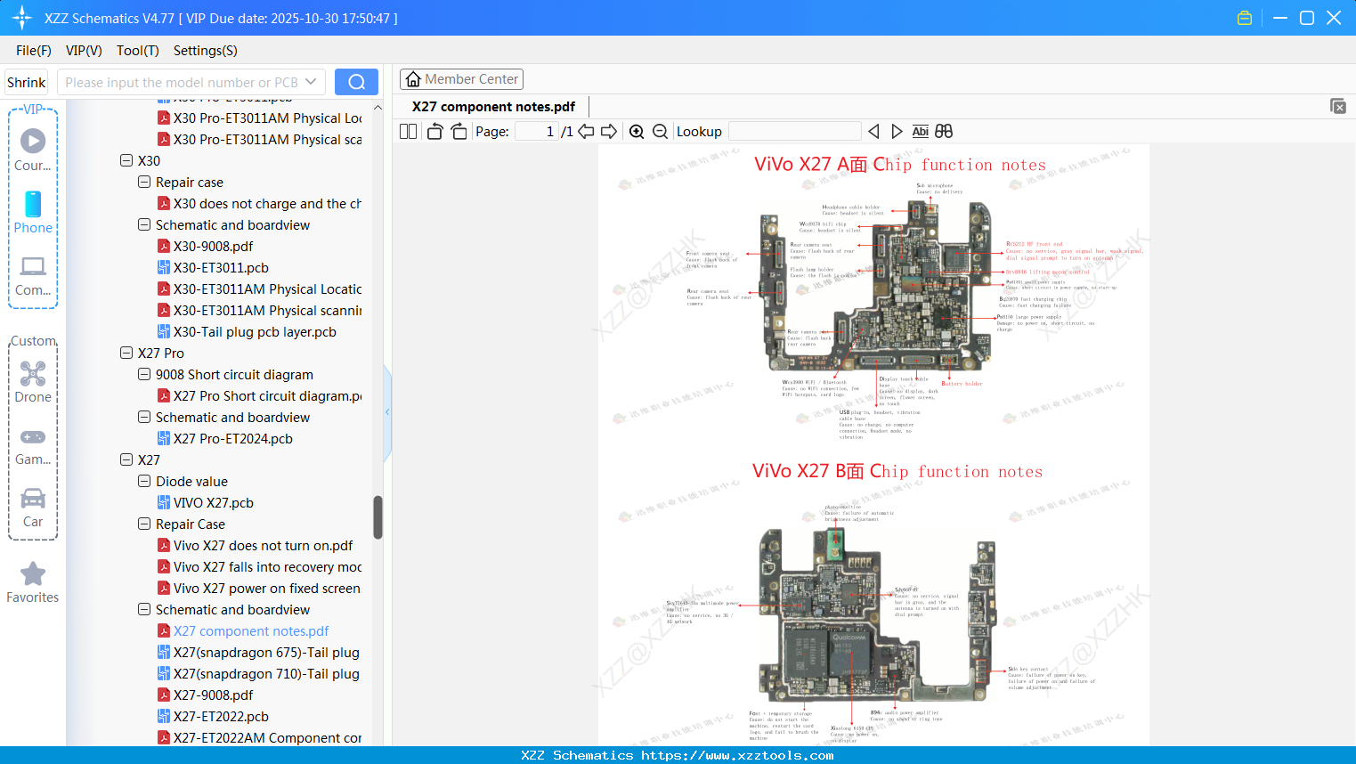
Task: Click the binoculars search icon
Action: tap(944, 131)
